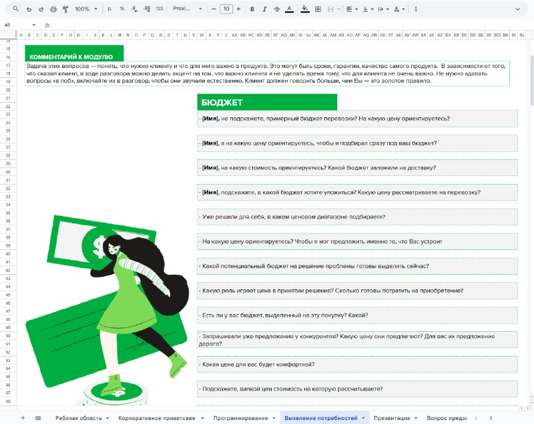This screenshot has width=534, height=424.
Task: Print the spreadsheet
Action: [53, 9]
